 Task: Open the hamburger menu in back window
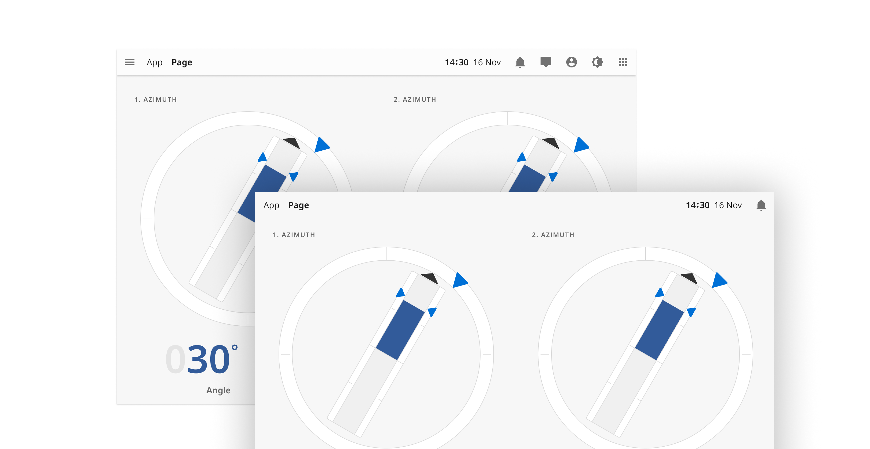pyautogui.click(x=129, y=62)
